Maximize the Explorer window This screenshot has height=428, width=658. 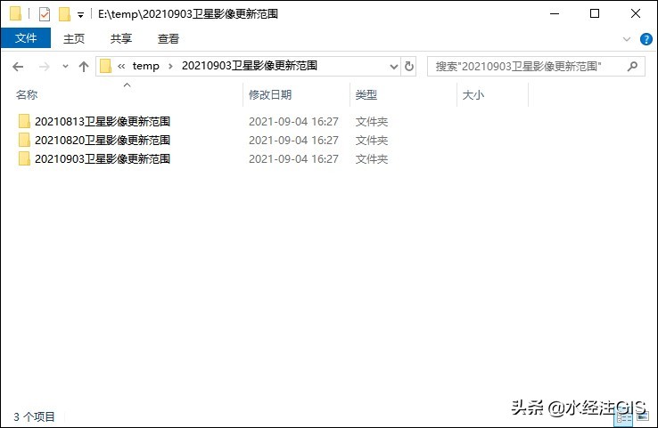595,14
